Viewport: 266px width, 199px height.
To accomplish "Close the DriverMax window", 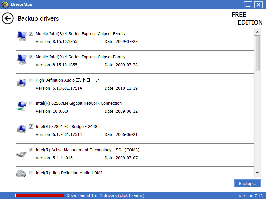I will 258,5.
